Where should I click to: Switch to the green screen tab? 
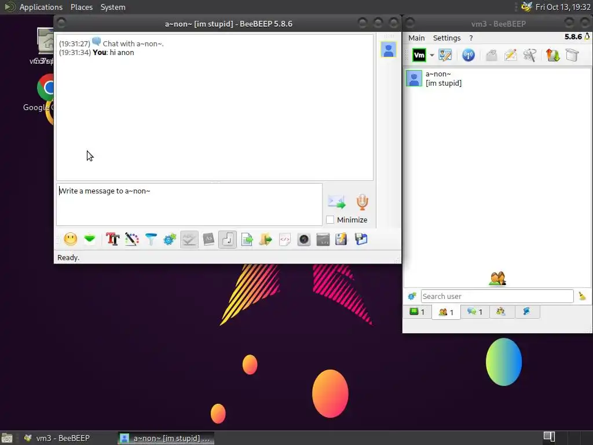pyautogui.click(x=417, y=312)
